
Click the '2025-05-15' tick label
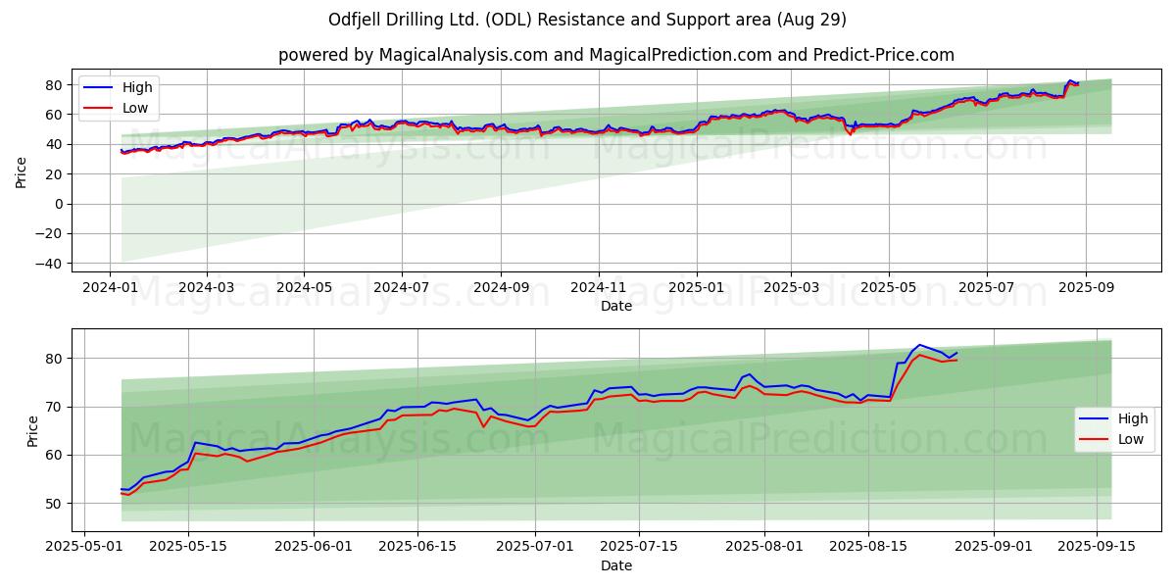190,548
